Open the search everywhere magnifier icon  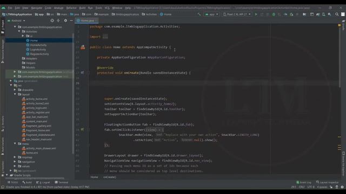pyautogui.click(x=337, y=15)
